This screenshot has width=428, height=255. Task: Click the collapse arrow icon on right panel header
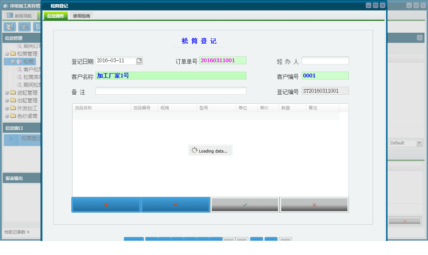419,38
